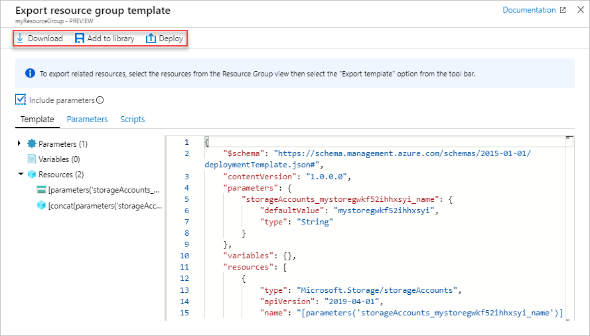This screenshot has width=590, height=336.
Task: Select the Template tab
Action: click(37, 120)
